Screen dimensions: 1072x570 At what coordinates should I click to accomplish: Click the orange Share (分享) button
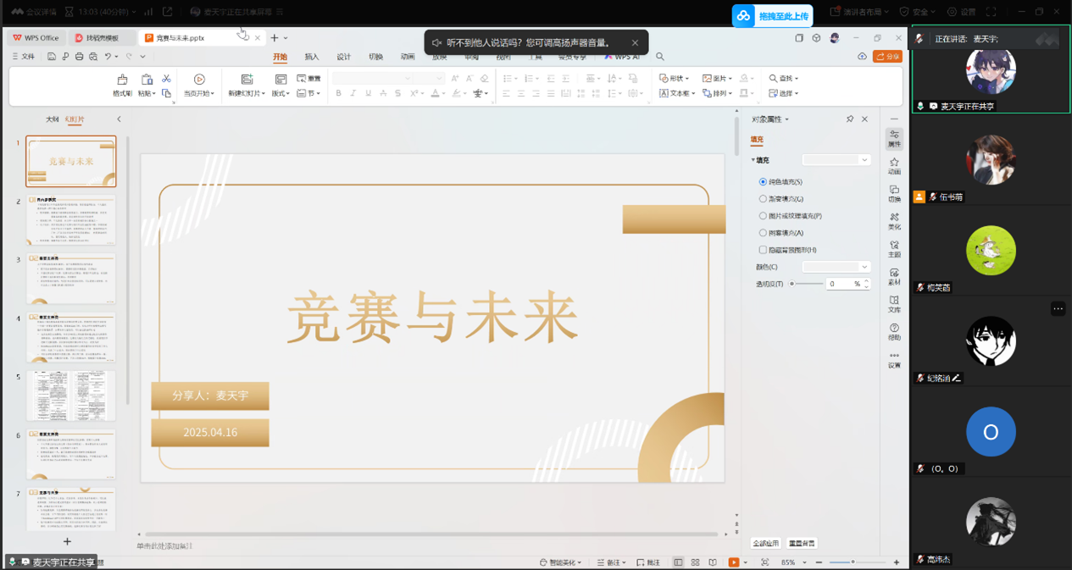[x=887, y=57]
